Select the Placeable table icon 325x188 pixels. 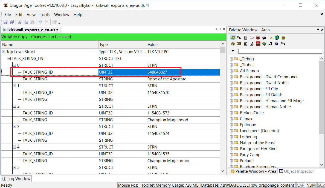point(233,44)
